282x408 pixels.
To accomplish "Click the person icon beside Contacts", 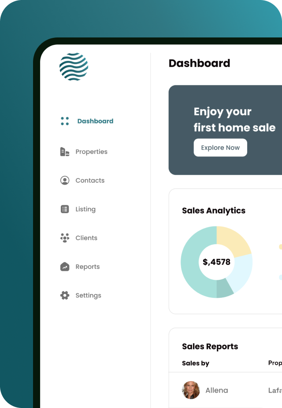I will coord(65,180).
